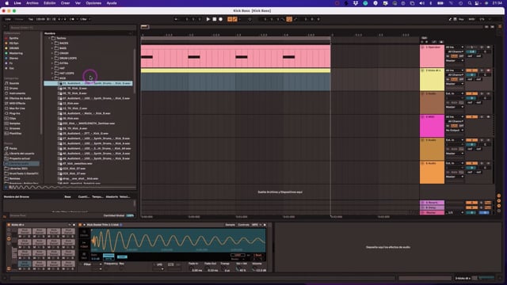Switch to the Controls tab in Simpler
Screen dimensions: 507x285
click(243, 225)
